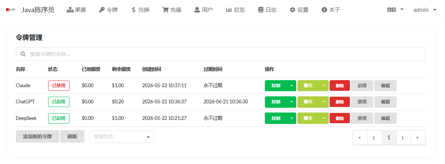Click the 已启用 status label for ChatGPT
The width and height of the screenshot is (445, 164).
59,102
